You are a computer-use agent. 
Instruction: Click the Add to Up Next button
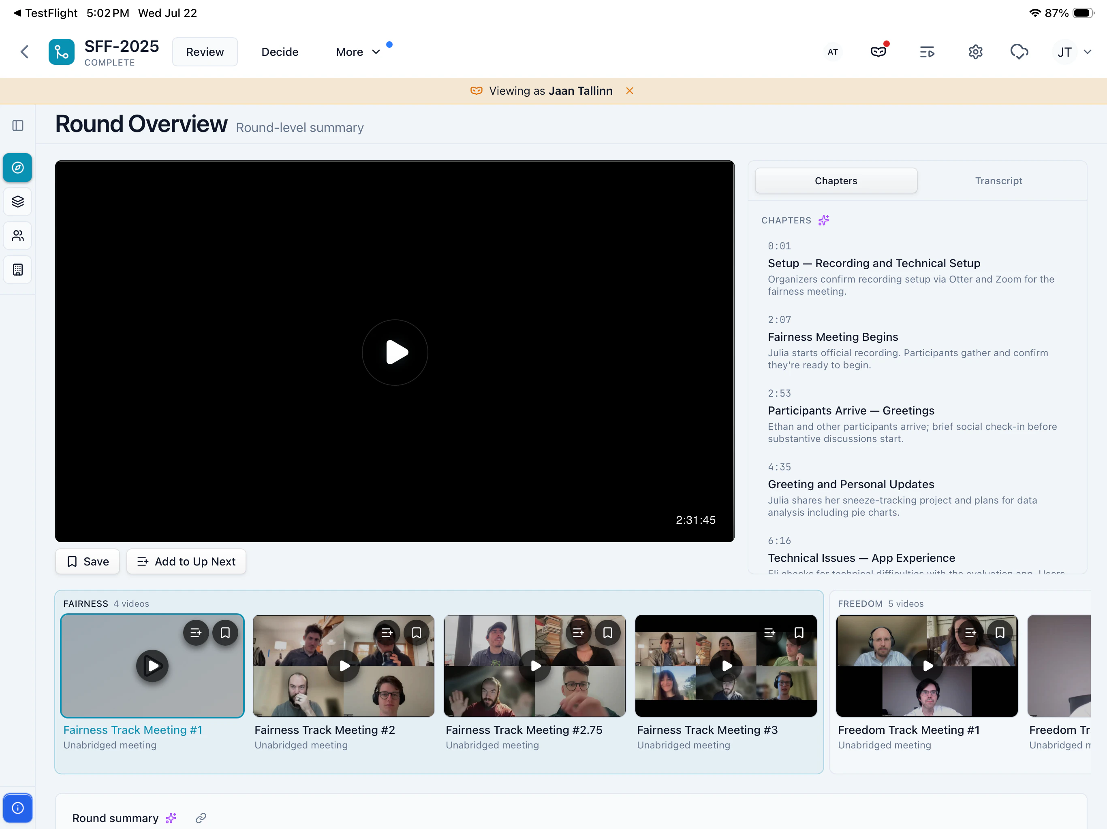[186, 561]
